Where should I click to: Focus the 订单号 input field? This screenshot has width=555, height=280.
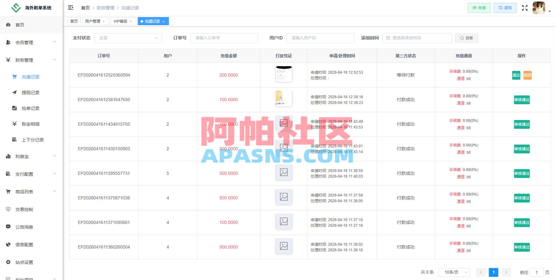point(224,38)
